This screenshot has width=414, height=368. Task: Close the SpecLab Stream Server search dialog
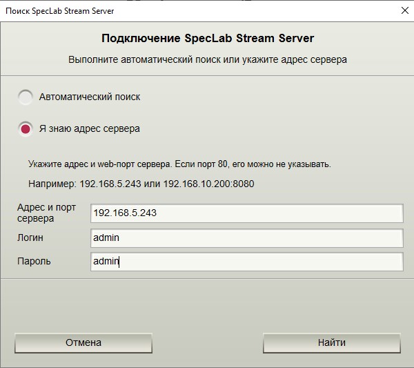405,10
